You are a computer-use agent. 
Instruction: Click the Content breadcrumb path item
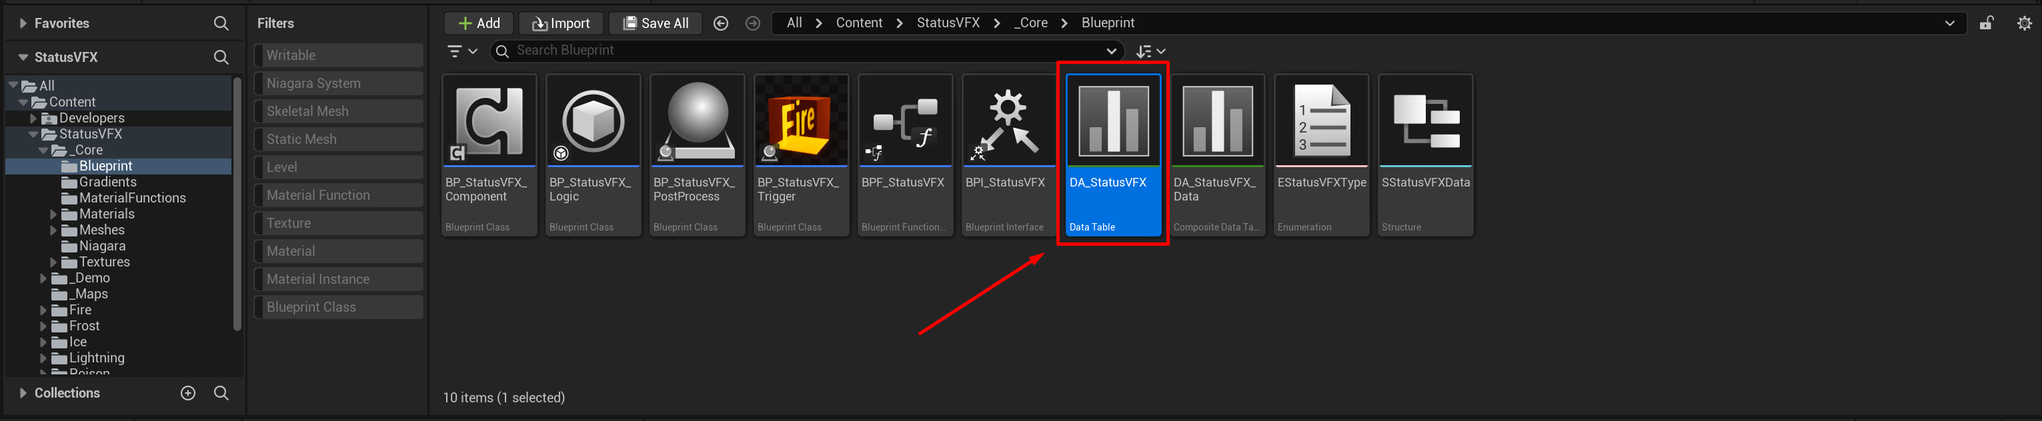pos(858,23)
